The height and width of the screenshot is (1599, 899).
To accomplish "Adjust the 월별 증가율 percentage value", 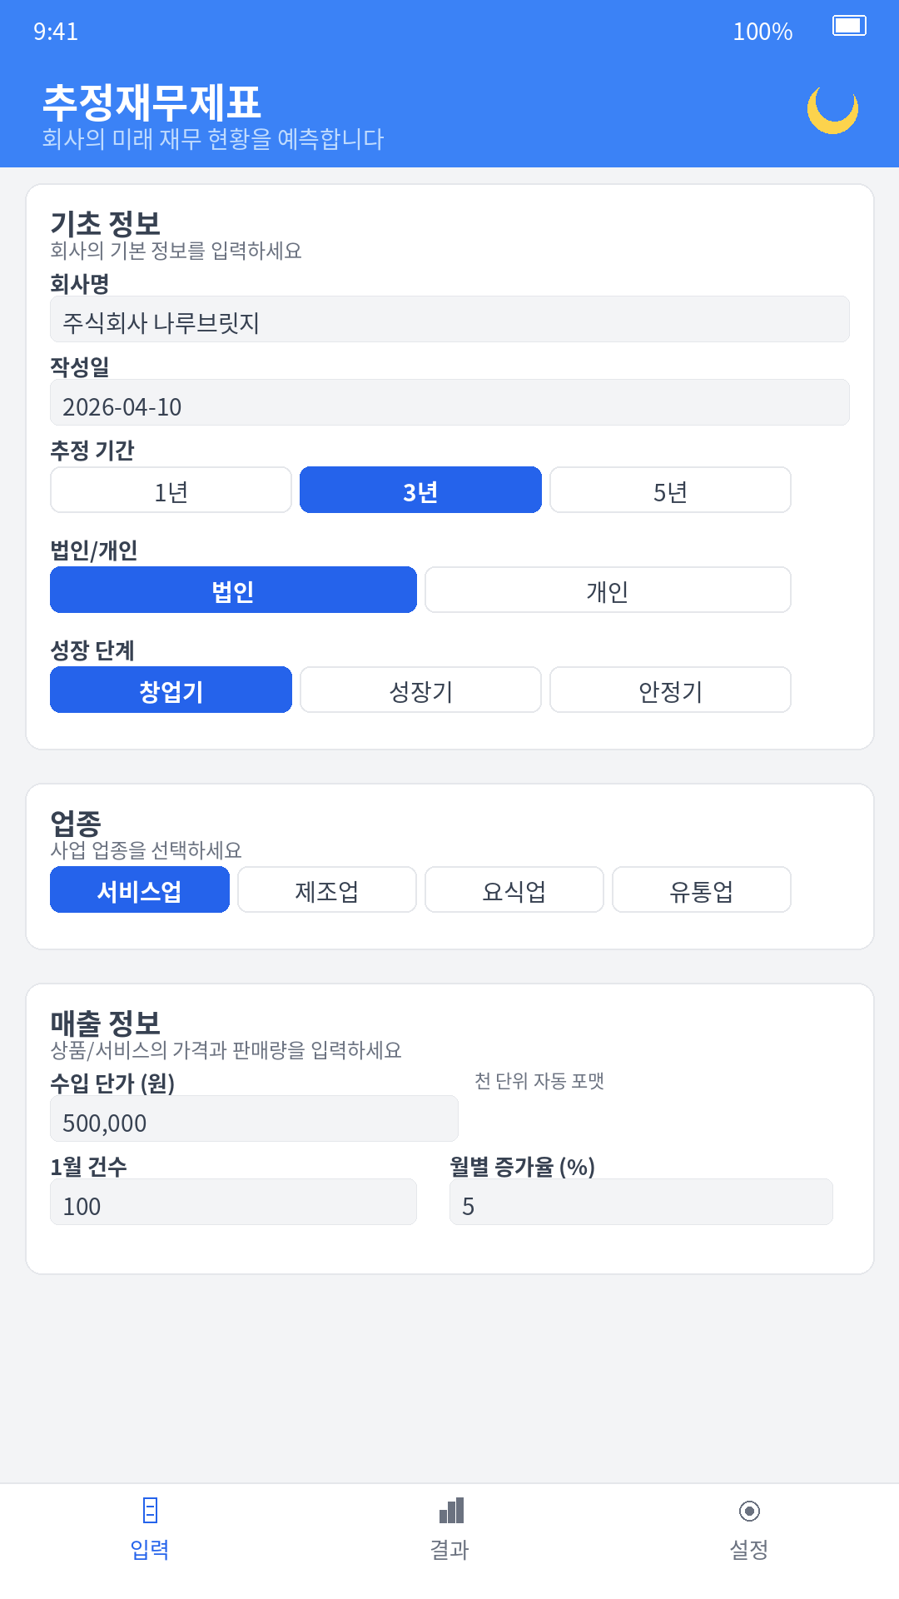I will [640, 1202].
